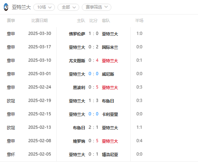Select 国际米兰 team in 2025-03-17 match
Screen dimensions: 198x165
pos(110,47)
